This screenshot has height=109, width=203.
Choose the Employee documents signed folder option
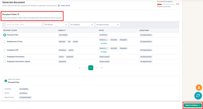coord(5,61)
